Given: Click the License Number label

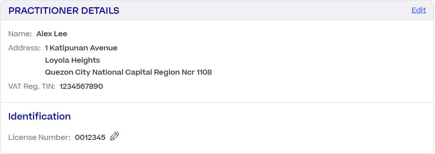Looking at the screenshot, I should 40,137.
